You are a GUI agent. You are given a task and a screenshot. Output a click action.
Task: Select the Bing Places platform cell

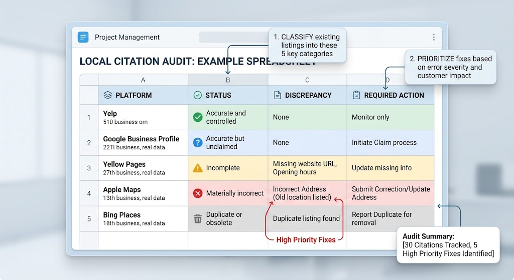point(143,219)
